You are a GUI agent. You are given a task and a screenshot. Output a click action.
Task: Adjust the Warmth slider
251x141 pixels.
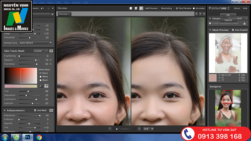29,123
